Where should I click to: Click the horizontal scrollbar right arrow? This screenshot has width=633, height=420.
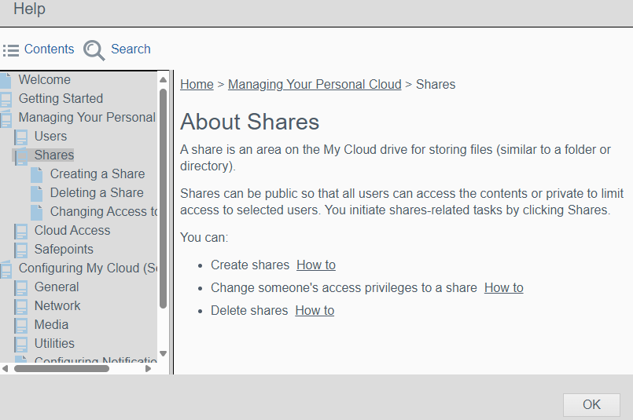(149, 368)
